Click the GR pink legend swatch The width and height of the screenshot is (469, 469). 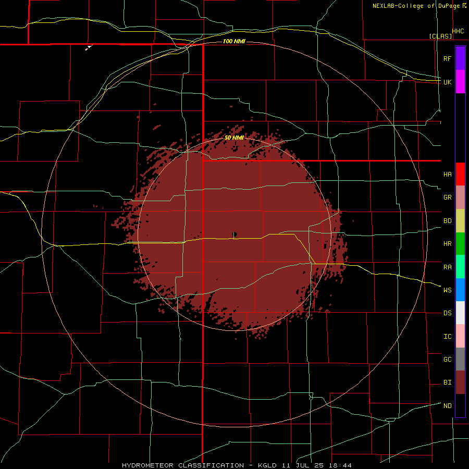pyautogui.click(x=460, y=198)
